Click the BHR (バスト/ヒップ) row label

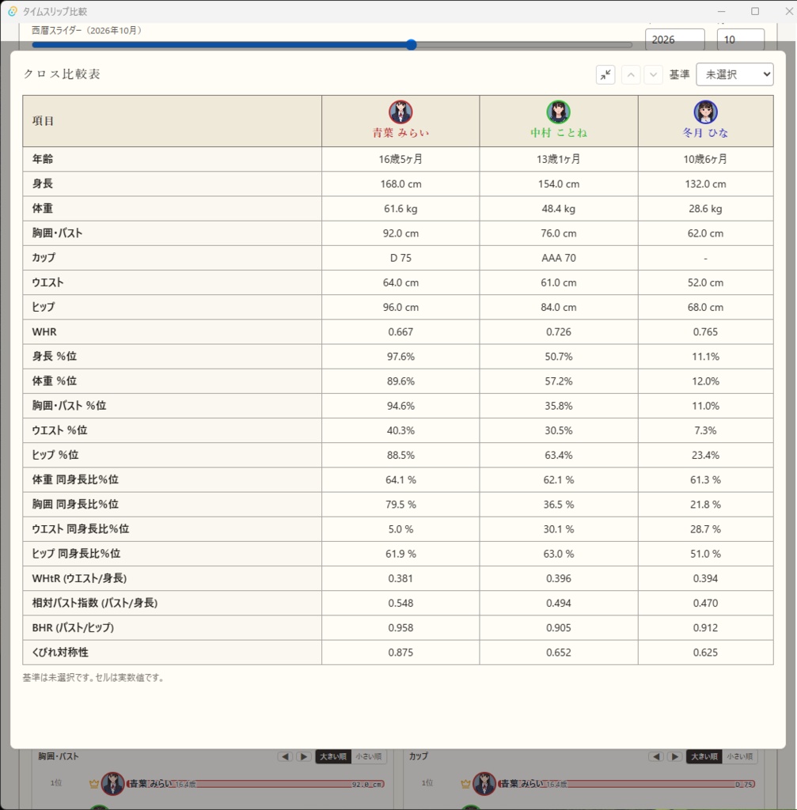73,627
